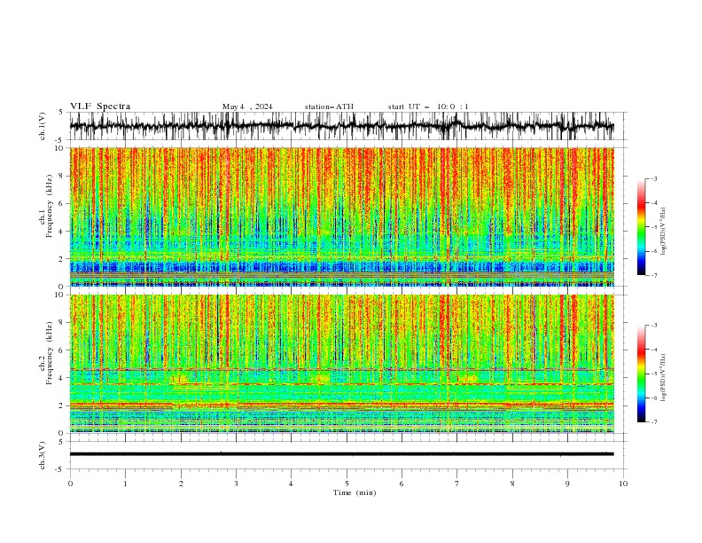
Task: Click the 'Time (min)' axis title
Action: [355, 492]
